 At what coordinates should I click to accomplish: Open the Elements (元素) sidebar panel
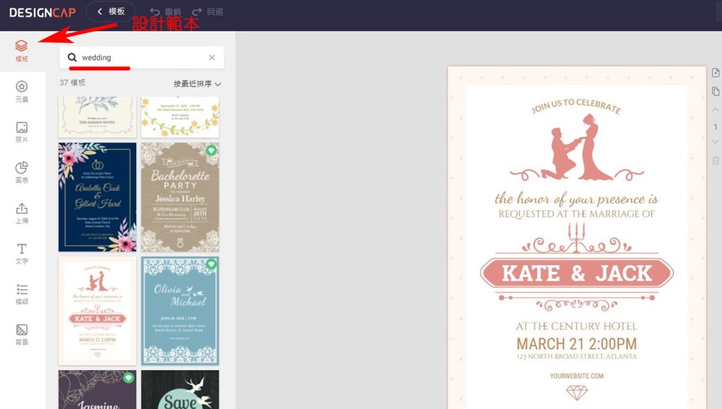pyautogui.click(x=22, y=91)
